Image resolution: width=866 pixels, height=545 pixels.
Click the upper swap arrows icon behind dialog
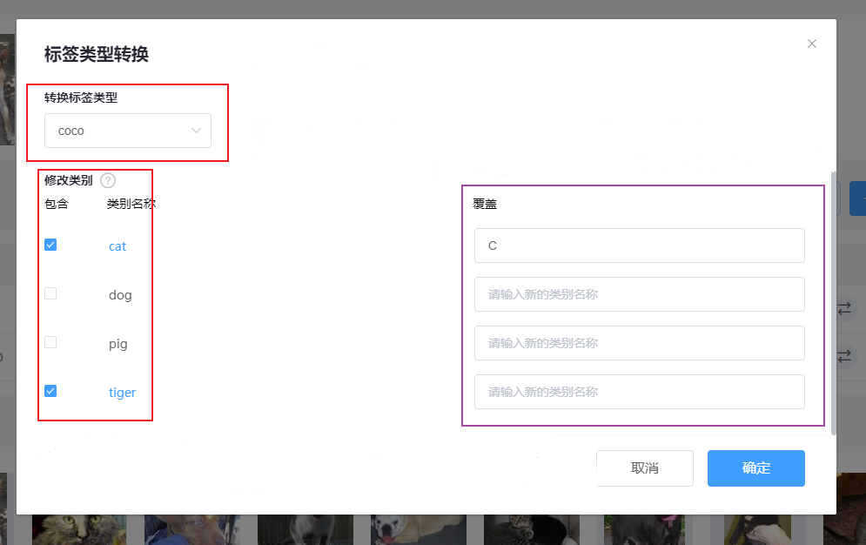(844, 308)
